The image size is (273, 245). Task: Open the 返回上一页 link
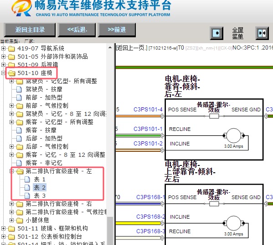coord(132,48)
